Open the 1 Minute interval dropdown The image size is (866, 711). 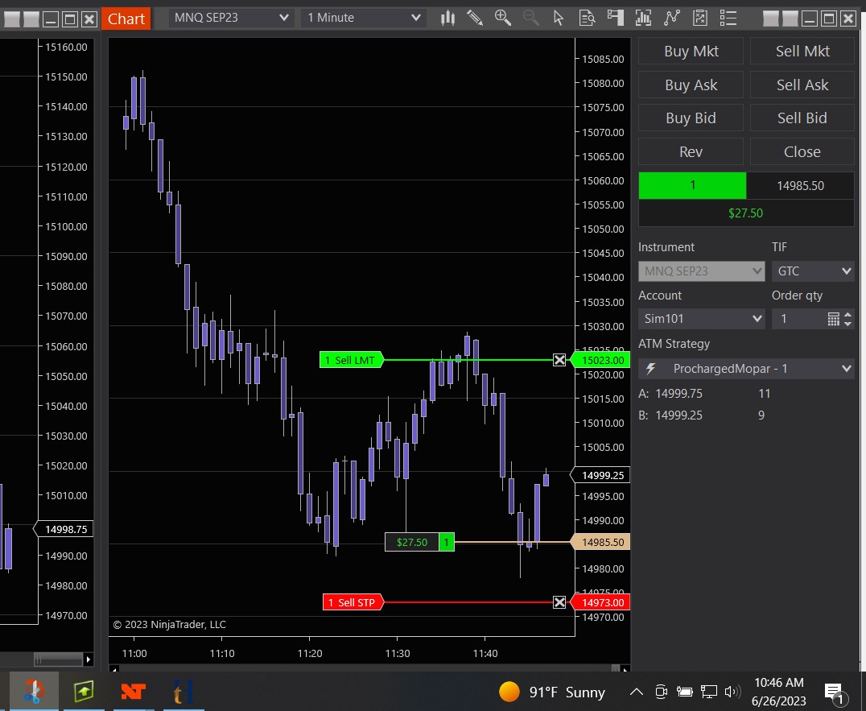(x=364, y=18)
